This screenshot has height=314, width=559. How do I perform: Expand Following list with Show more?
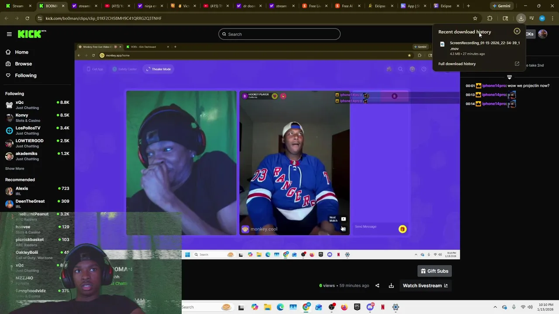14,168
